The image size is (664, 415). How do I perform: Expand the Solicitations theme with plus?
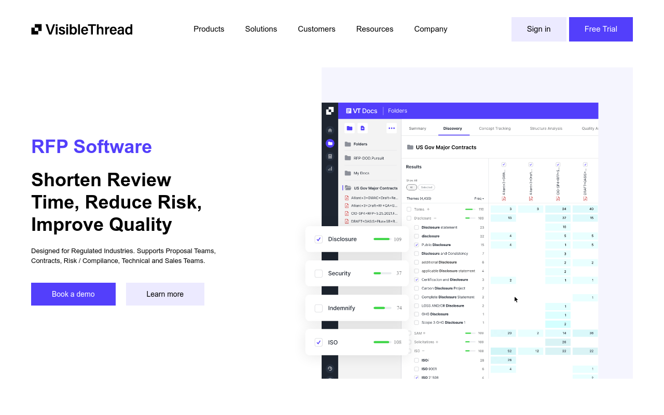pos(437,342)
